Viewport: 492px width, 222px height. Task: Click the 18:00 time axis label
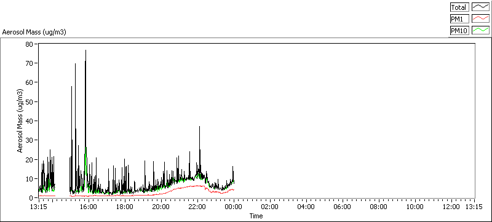coord(125,207)
